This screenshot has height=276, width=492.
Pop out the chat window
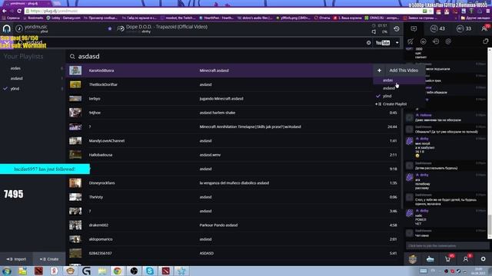point(485,41)
